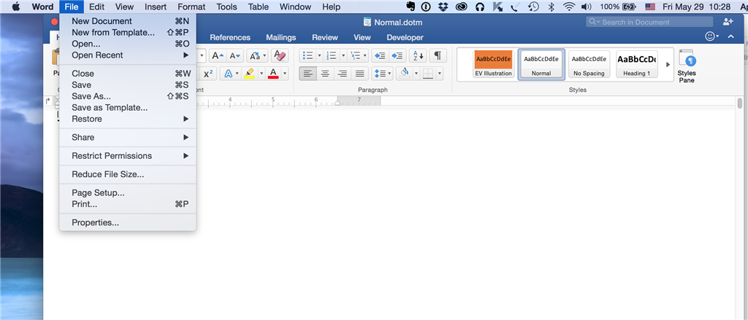Choose Save As... menu item
748x320 pixels.
127,96
